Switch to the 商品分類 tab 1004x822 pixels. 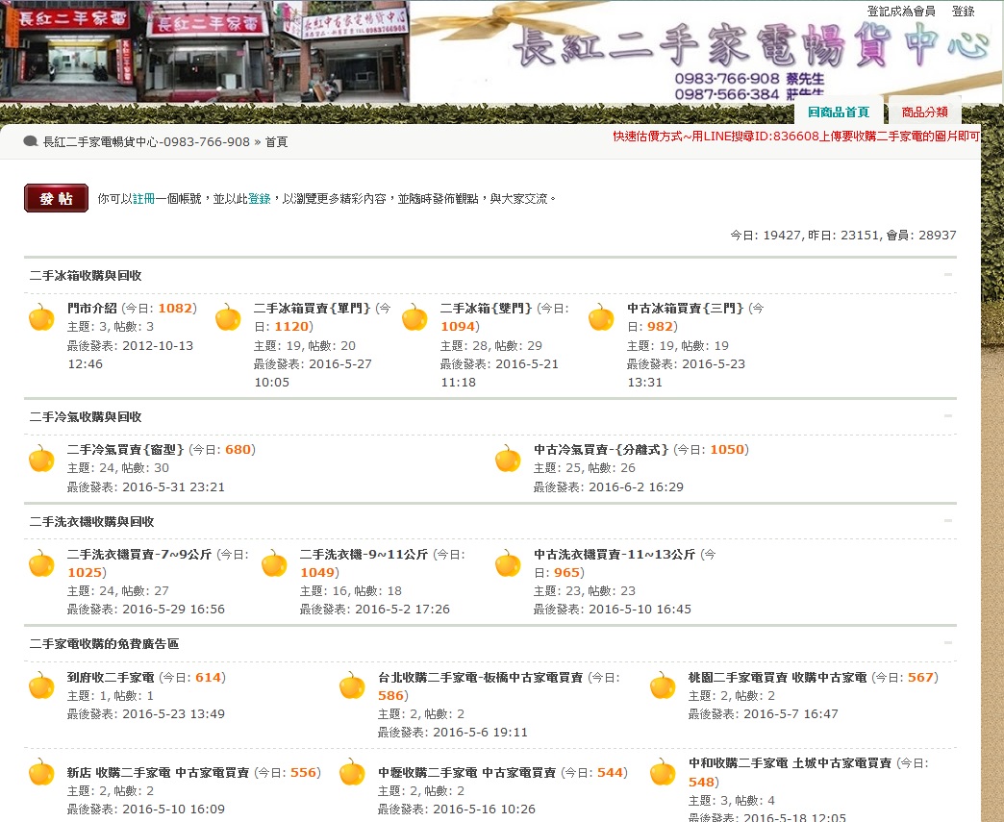click(924, 112)
